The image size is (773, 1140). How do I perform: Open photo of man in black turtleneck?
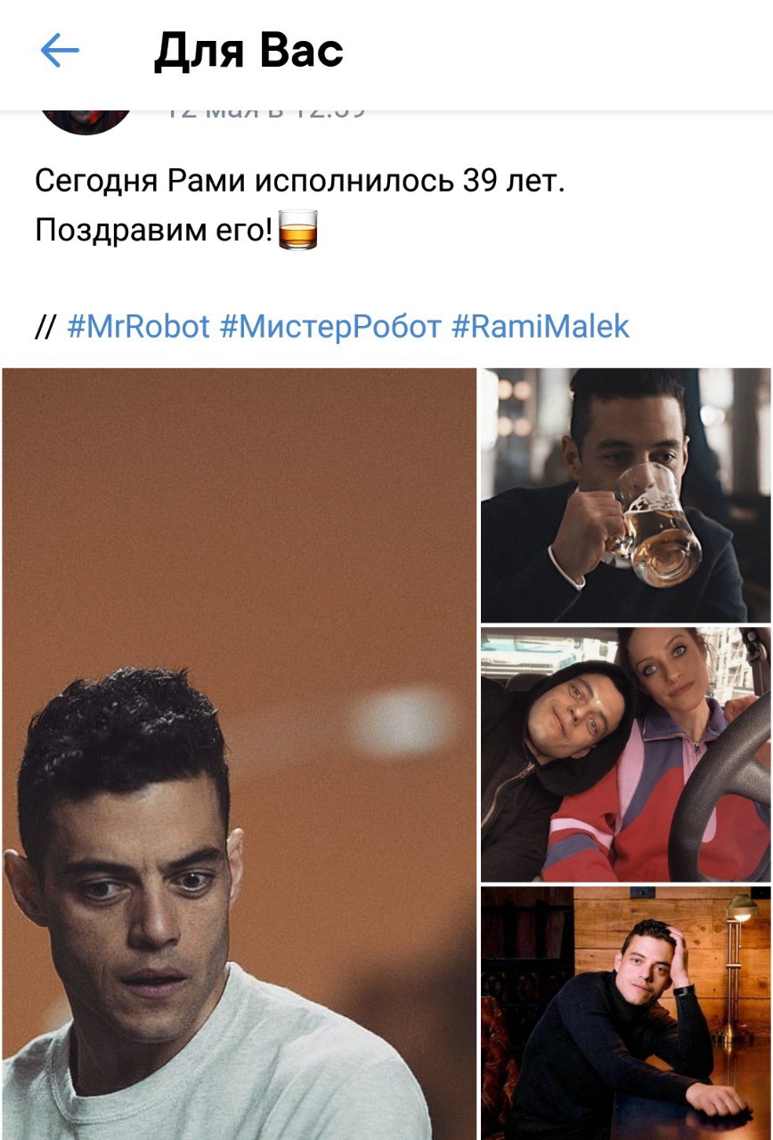pyautogui.click(x=626, y=1014)
